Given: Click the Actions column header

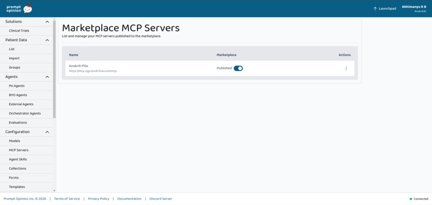Looking at the screenshot, I should [x=345, y=55].
